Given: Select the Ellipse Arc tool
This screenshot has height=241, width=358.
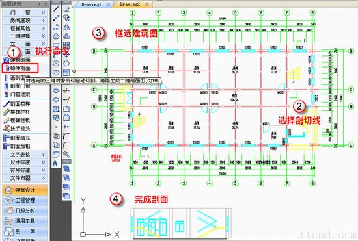Looking at the screenshot, I should click(x=56, y=100).
